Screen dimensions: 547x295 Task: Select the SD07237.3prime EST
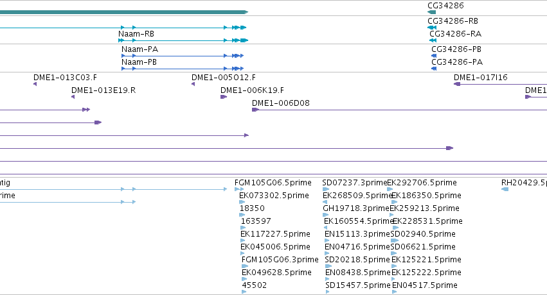click(354, 183)
